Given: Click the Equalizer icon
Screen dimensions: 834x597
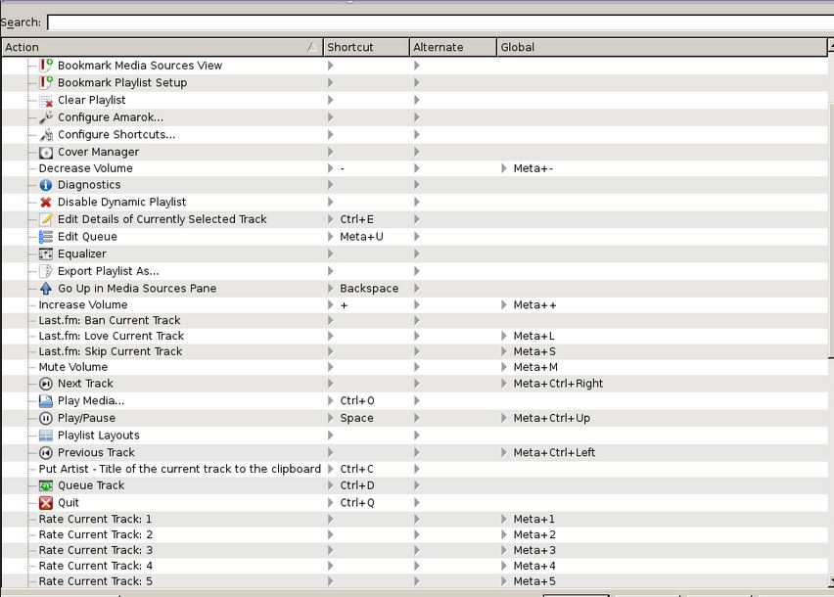Looking at the screenshot, I should pyautogui.click(x=46, y=254).
